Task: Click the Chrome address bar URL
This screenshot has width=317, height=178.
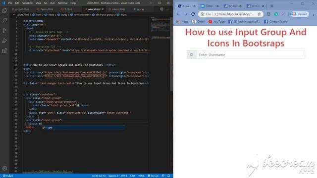Action: point(234,14)
